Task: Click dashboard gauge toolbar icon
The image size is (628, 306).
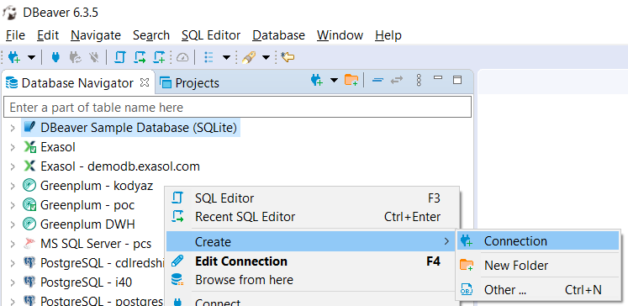Action: coord(182,58)
